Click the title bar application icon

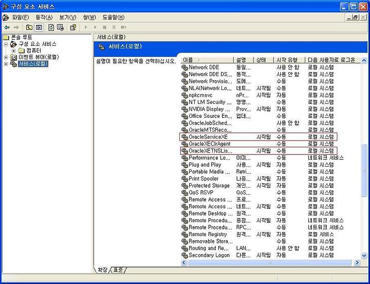pyautogui.click(x=6, y=6)
